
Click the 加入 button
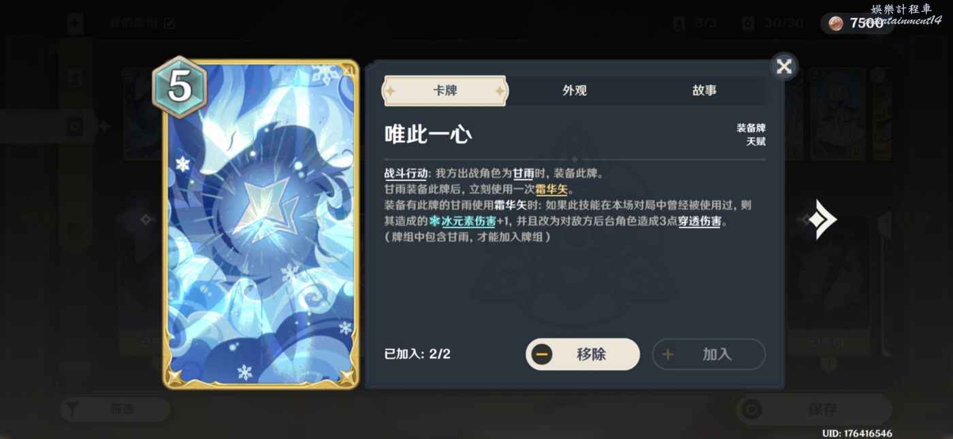pos(709,355)
